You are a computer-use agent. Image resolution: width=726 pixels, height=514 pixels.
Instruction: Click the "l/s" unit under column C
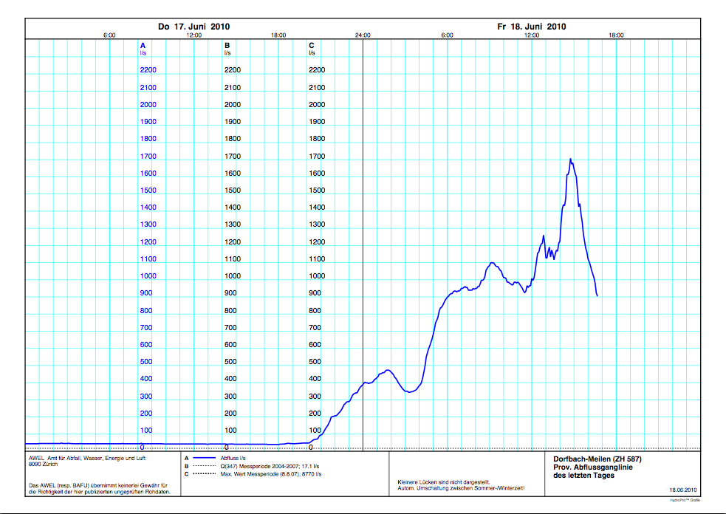[x=312, y=52]
